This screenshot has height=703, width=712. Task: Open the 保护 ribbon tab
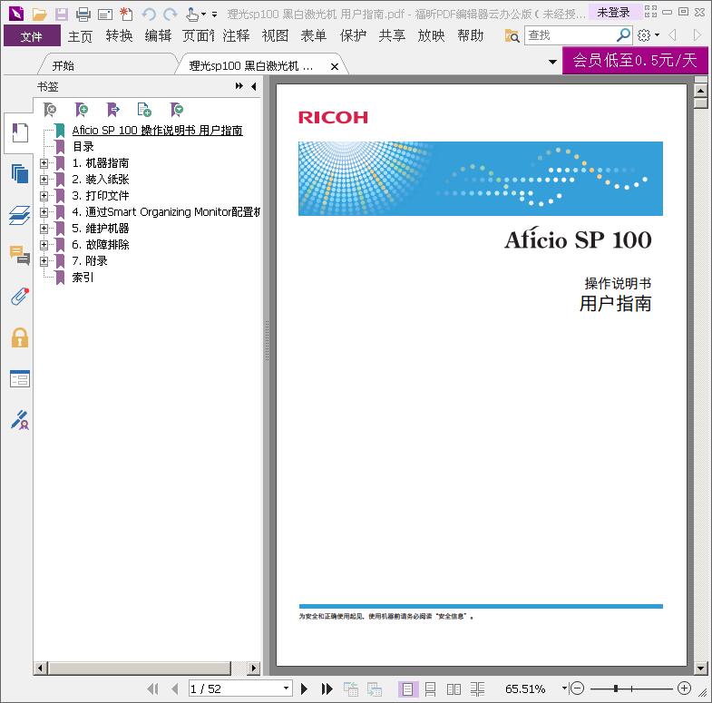coord(353,36)
